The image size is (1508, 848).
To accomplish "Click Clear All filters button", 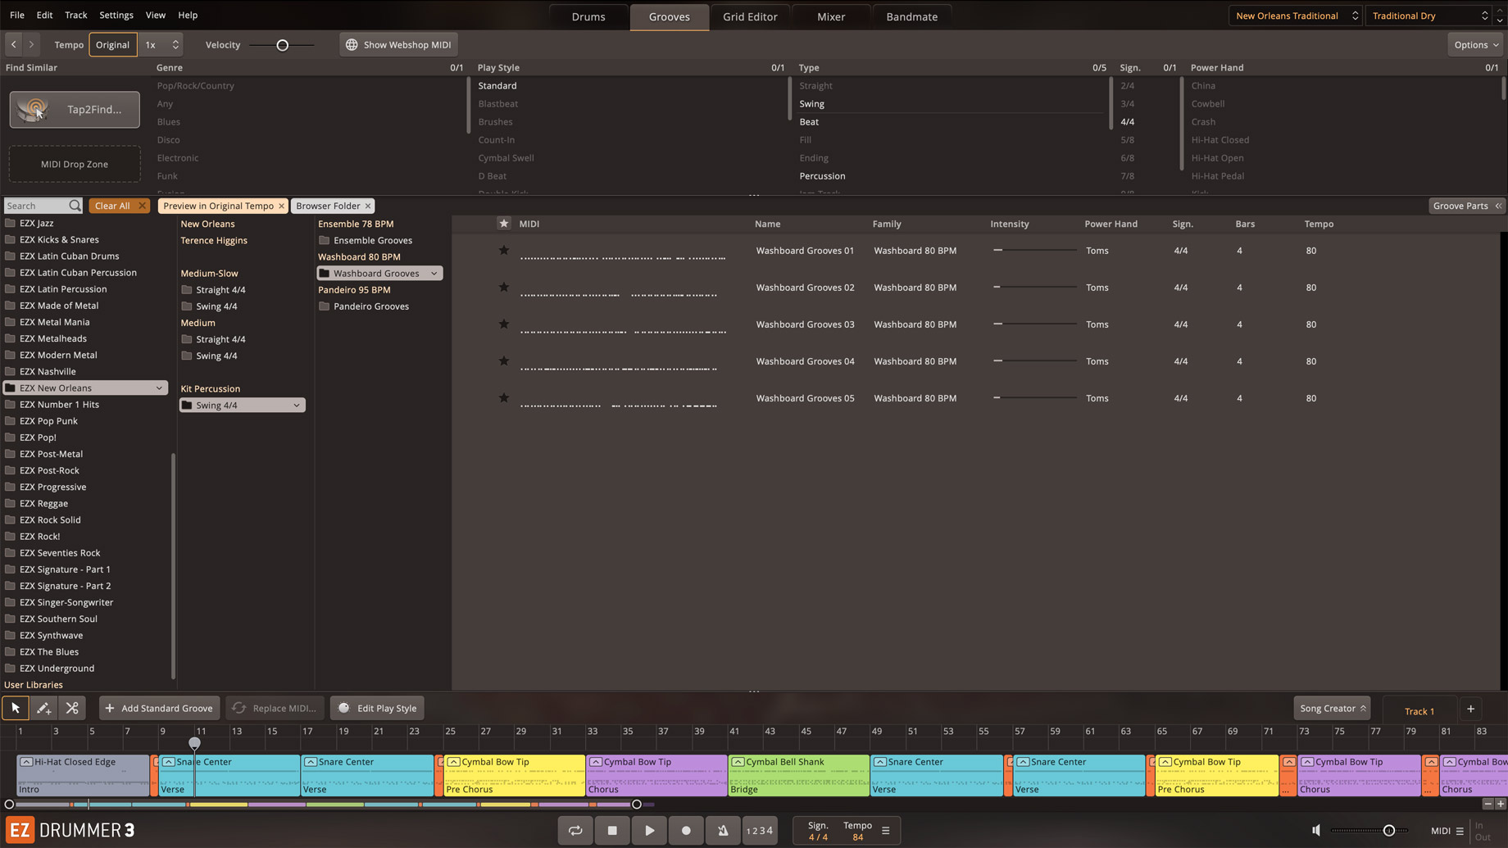I will point(112,206).
